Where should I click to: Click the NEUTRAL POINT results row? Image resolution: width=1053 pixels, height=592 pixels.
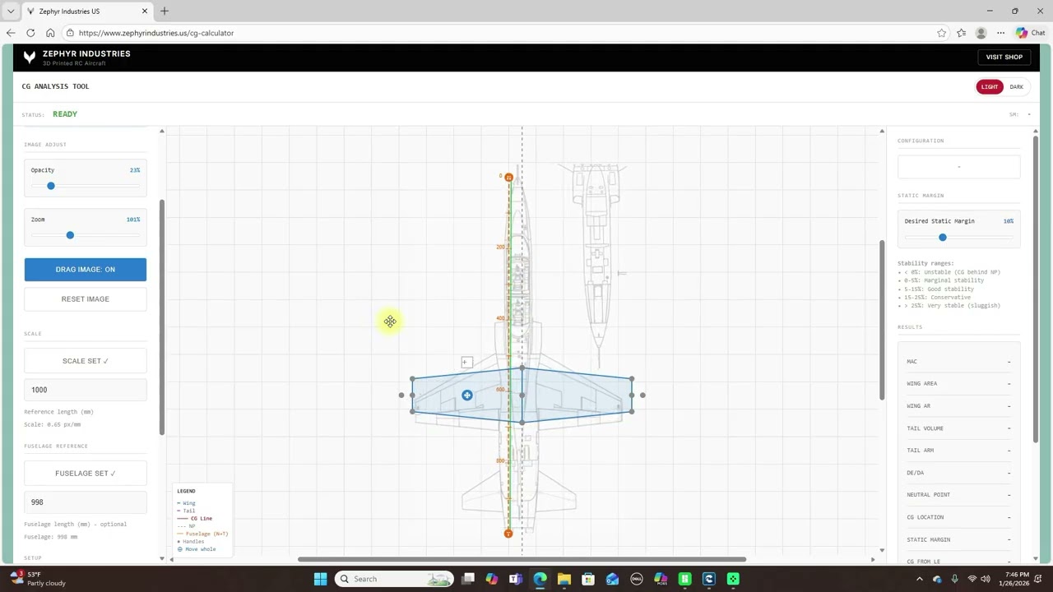[959, 495]
